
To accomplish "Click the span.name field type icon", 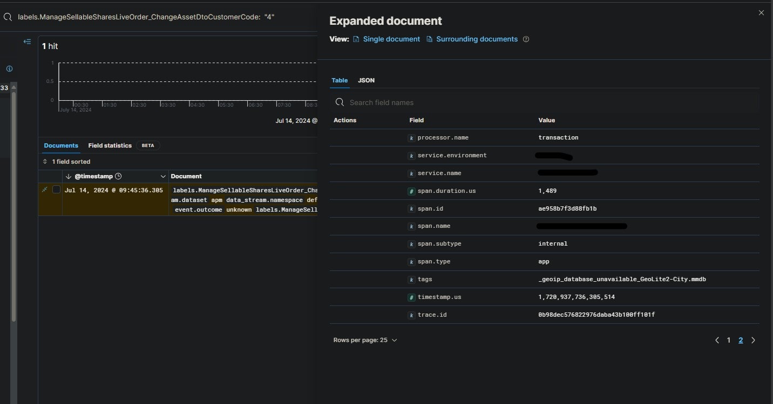I will click(411, 226).
